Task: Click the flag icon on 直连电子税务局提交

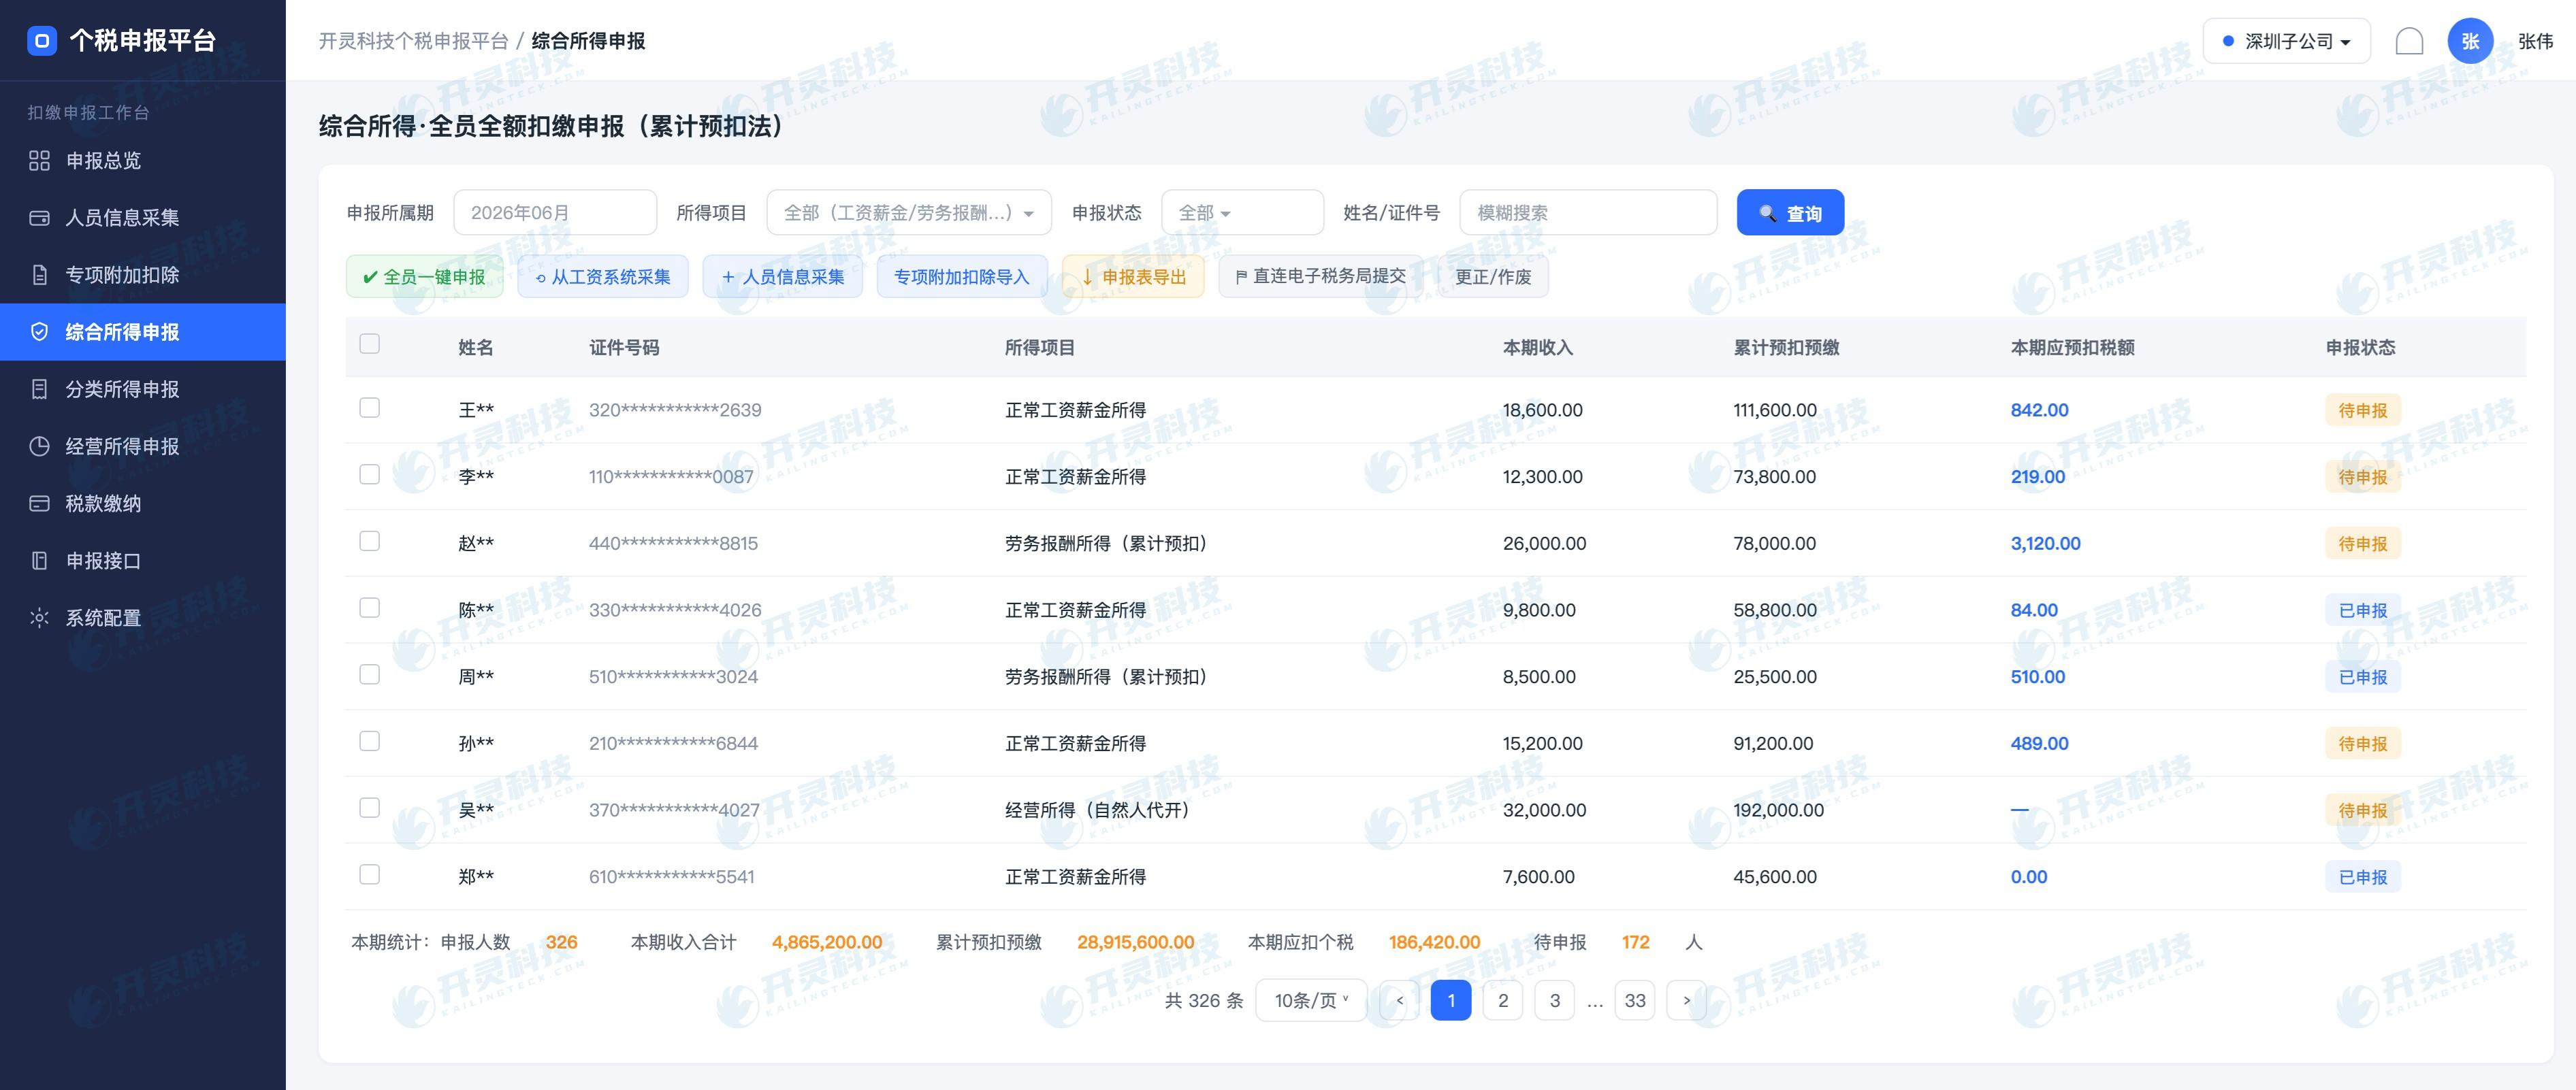Action: [x=1241, y=277]
